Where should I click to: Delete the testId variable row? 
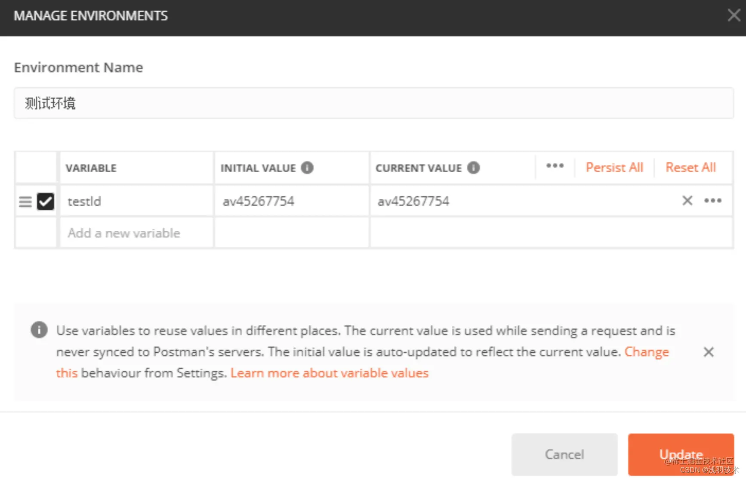pyautogui.click(x=687, y=201)
